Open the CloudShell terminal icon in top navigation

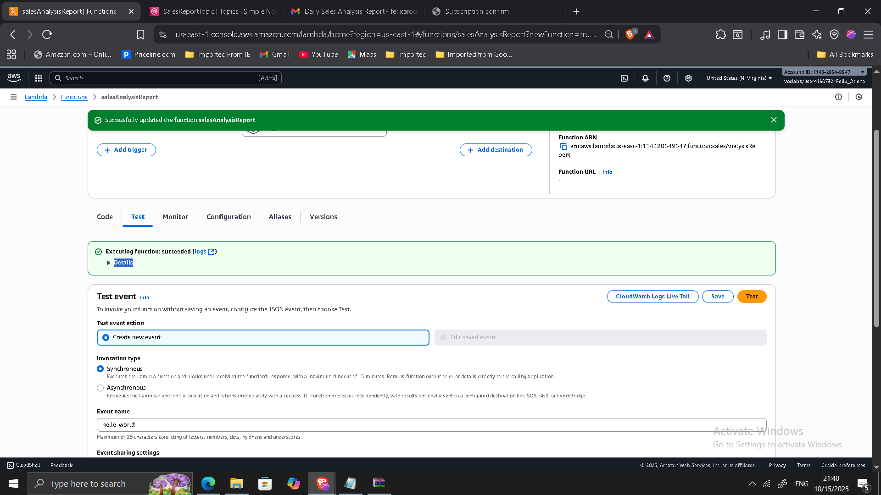pyautogui.click(x=624, y=78)
